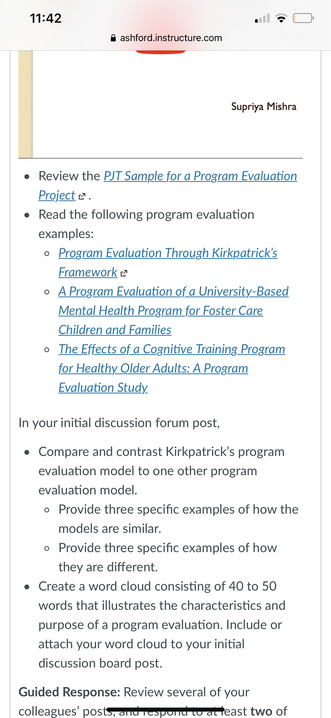This screenshot has width=331, height=718.
Task: Tap the tan book spine image strip
Action: (26, 104)
